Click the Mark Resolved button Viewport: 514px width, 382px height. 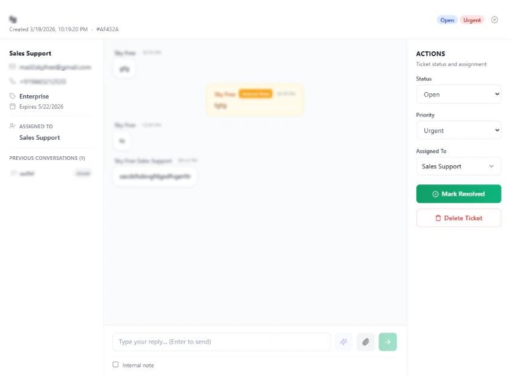458,193
